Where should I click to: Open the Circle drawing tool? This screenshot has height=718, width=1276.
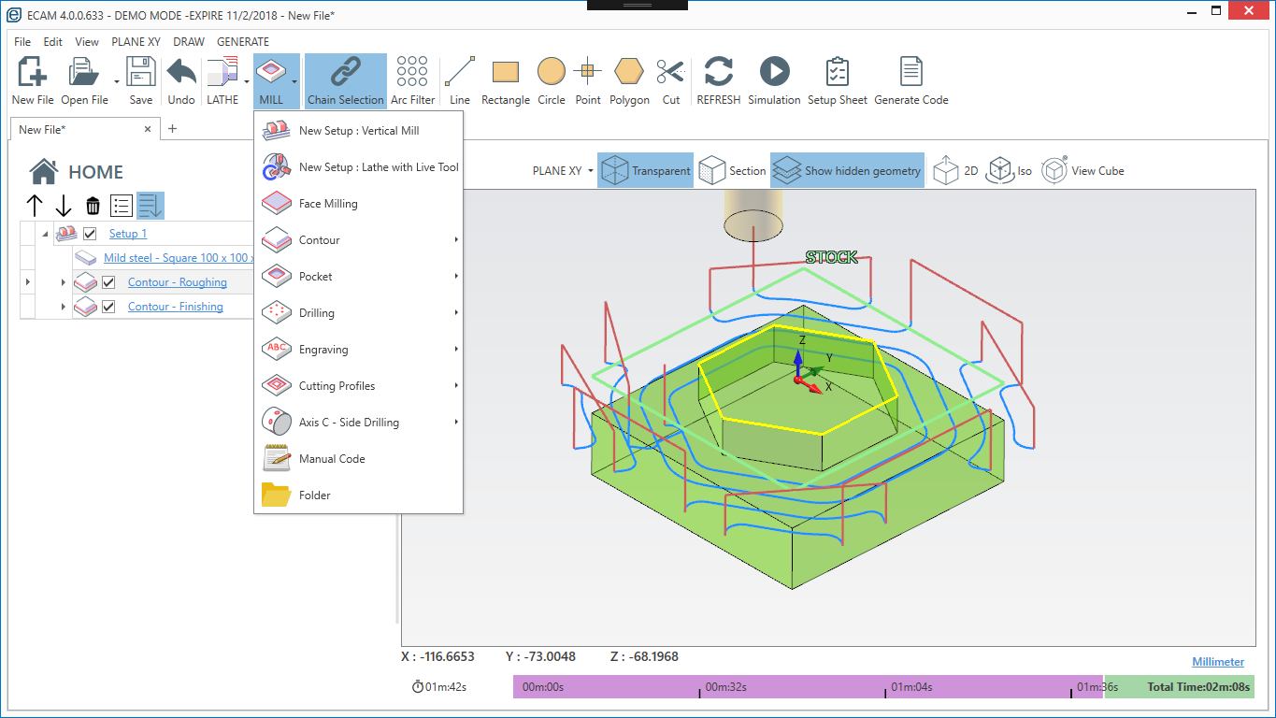coord(551,79)
